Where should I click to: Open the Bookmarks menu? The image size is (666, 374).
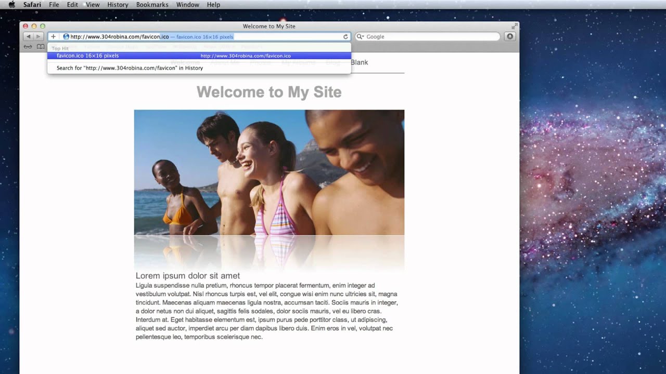pos(152,5)
